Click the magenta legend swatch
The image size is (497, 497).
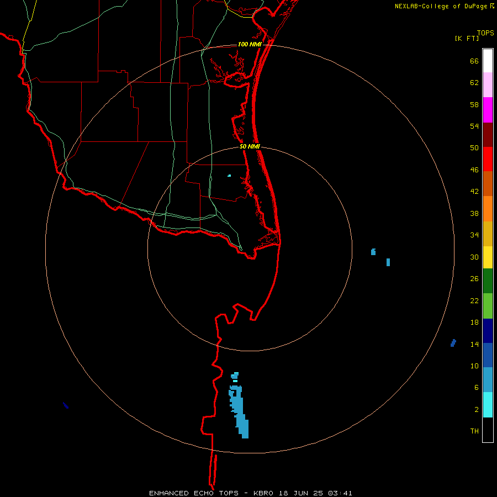pyautogui.click(x=488, y=110)
